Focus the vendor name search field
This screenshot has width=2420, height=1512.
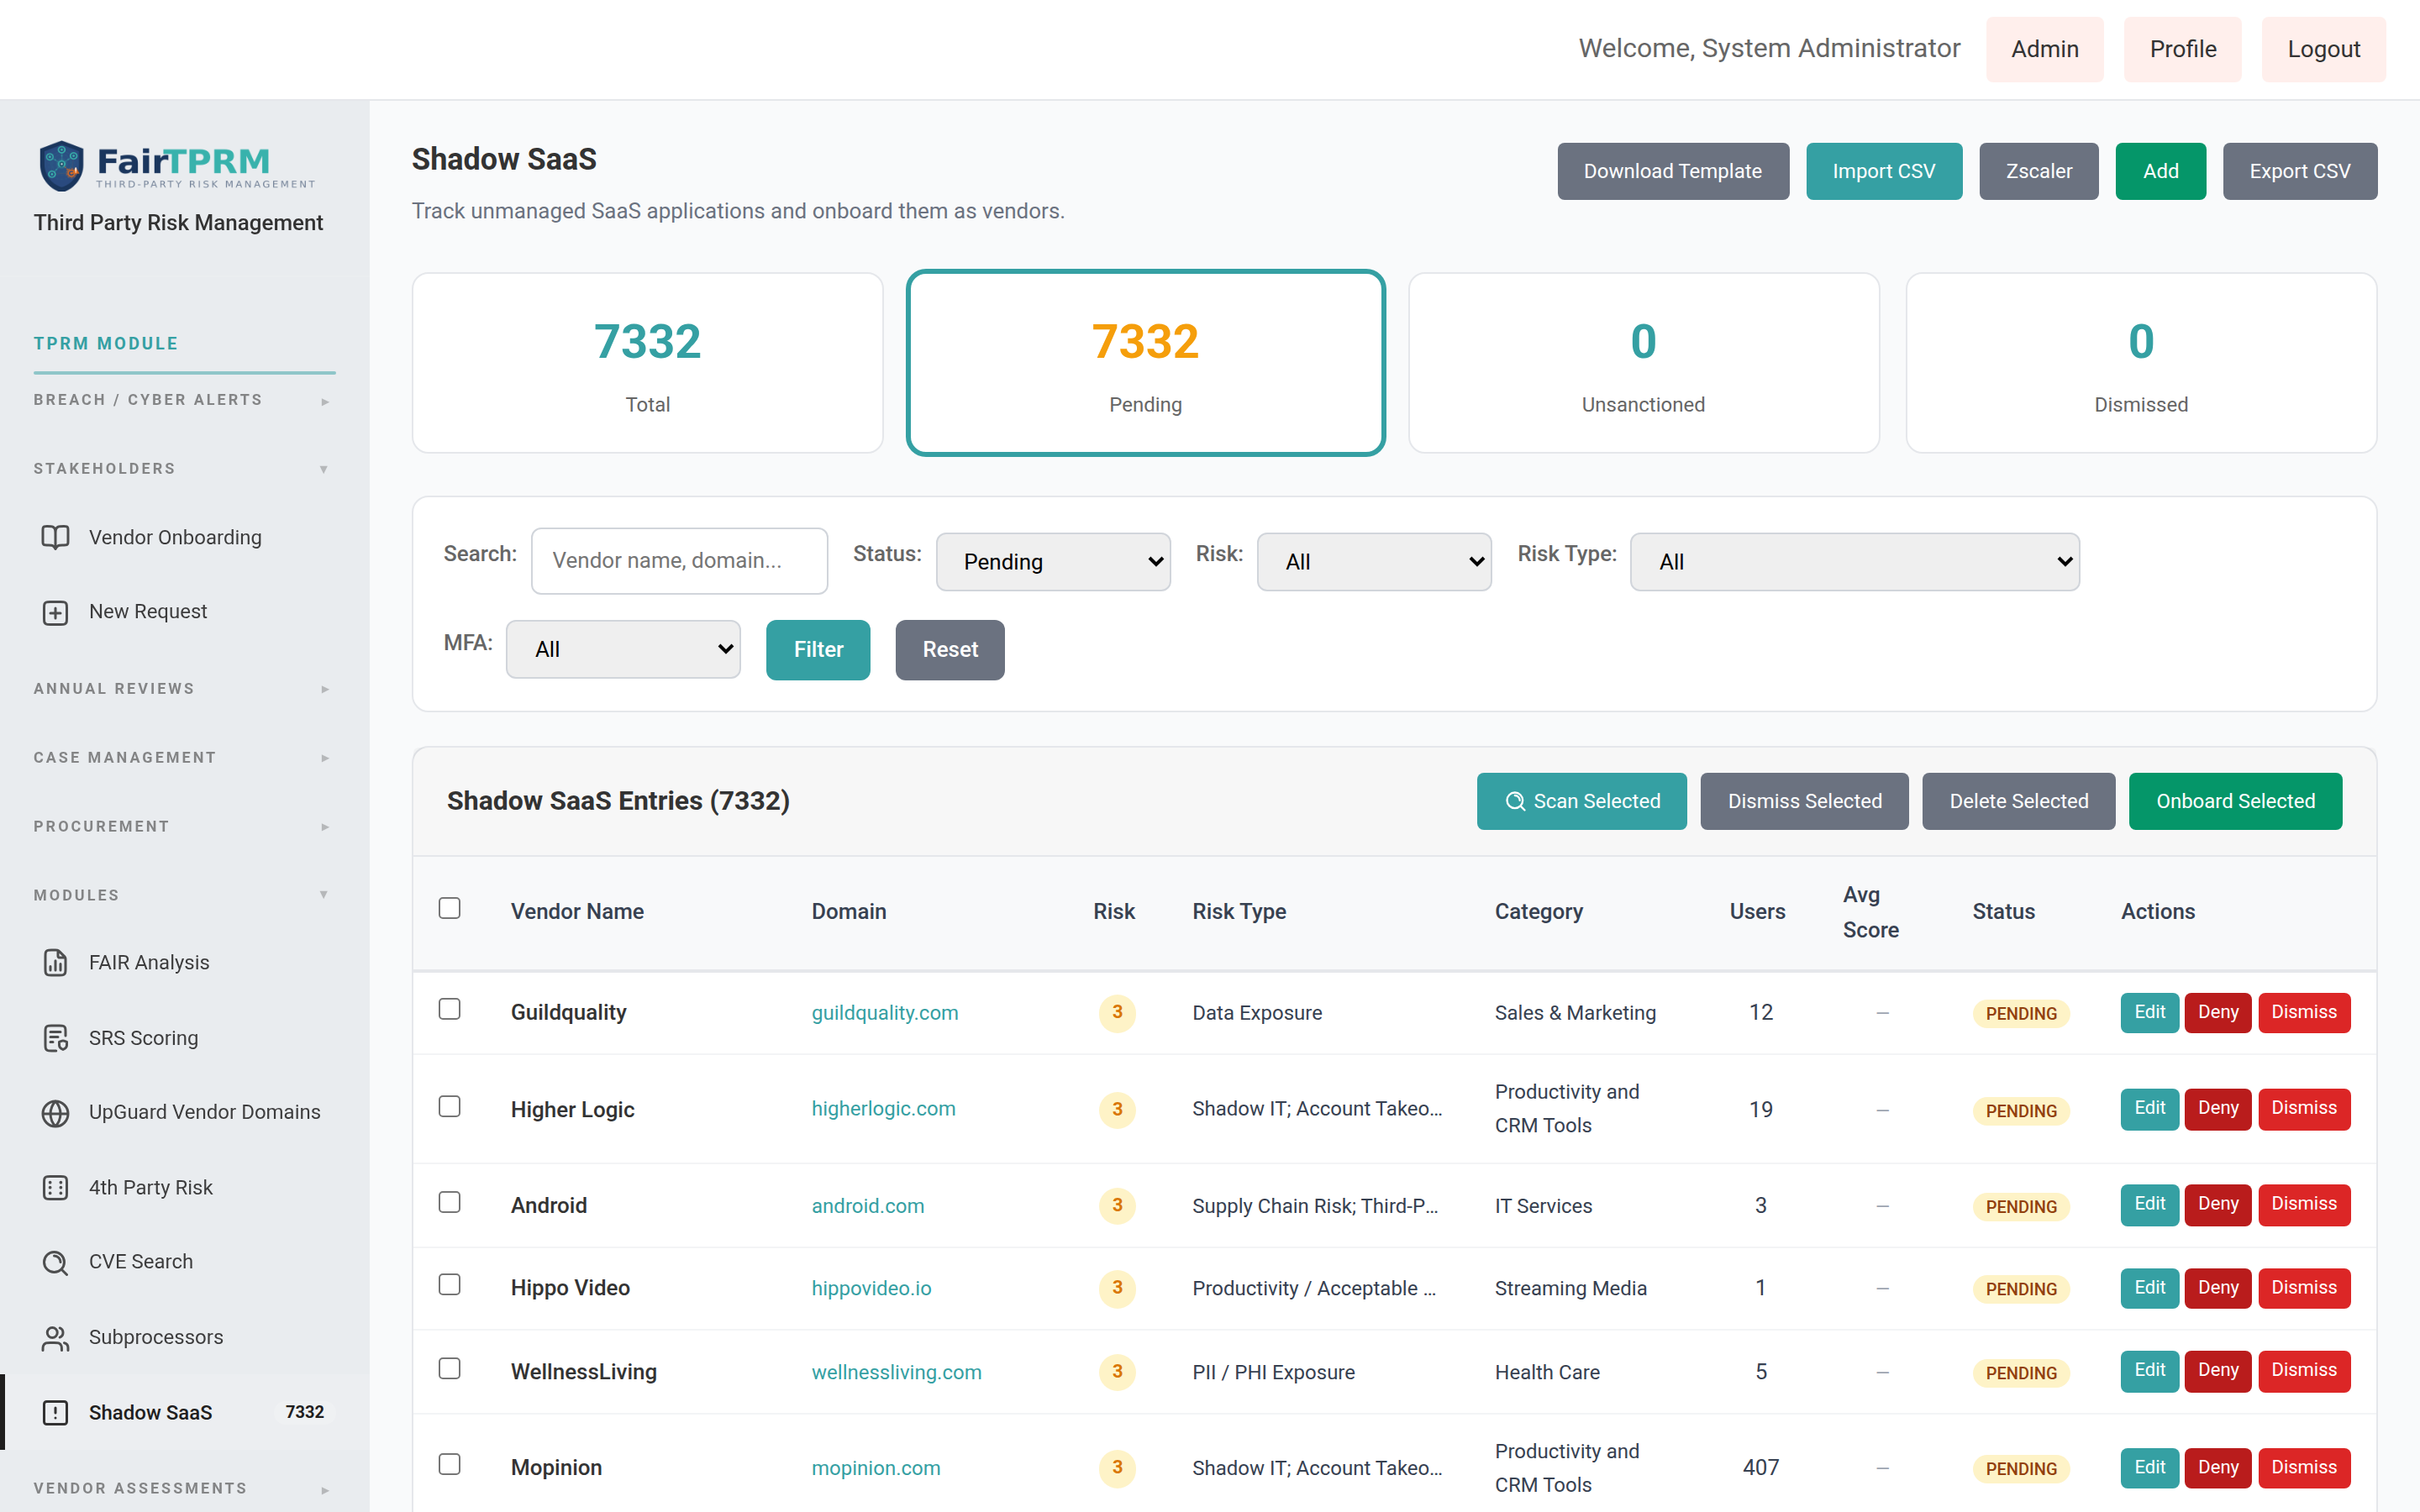coord(679,560)
